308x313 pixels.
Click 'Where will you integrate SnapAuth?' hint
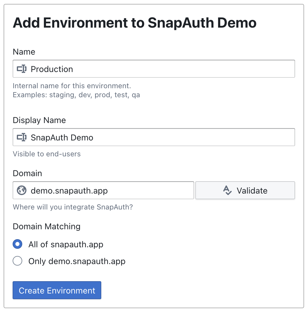click(73, 207)
